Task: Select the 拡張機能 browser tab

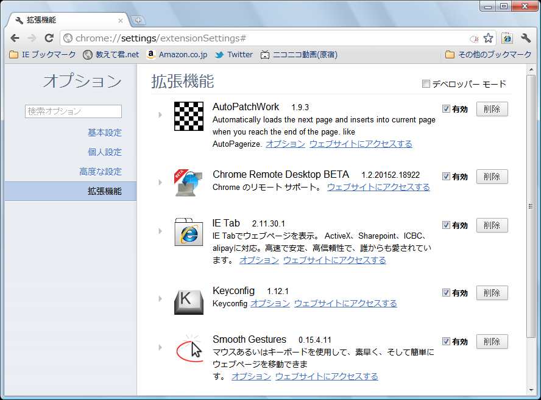Action: pyautogui.click(x=68, y=20)
